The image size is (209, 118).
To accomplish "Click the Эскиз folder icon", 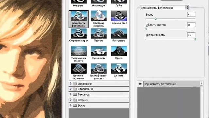I will point(75,106).
